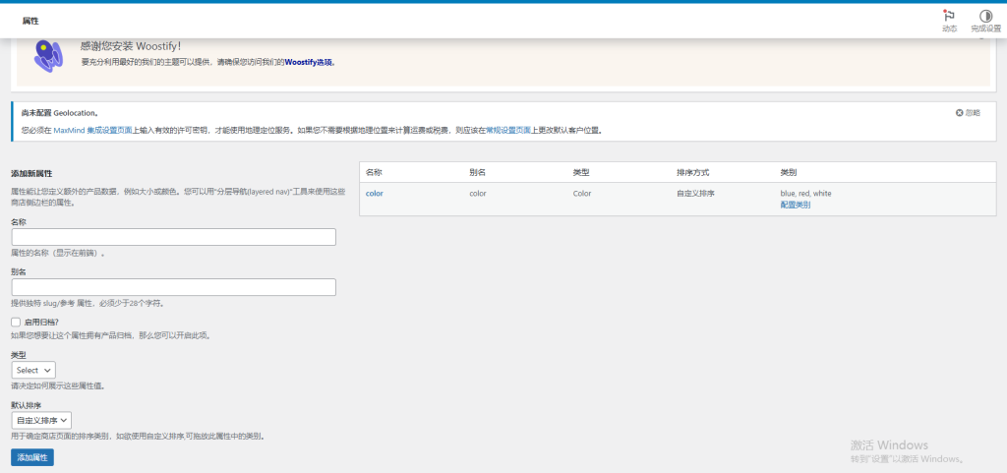
Task: Click the 属性 page title
Action: [30, 21]
